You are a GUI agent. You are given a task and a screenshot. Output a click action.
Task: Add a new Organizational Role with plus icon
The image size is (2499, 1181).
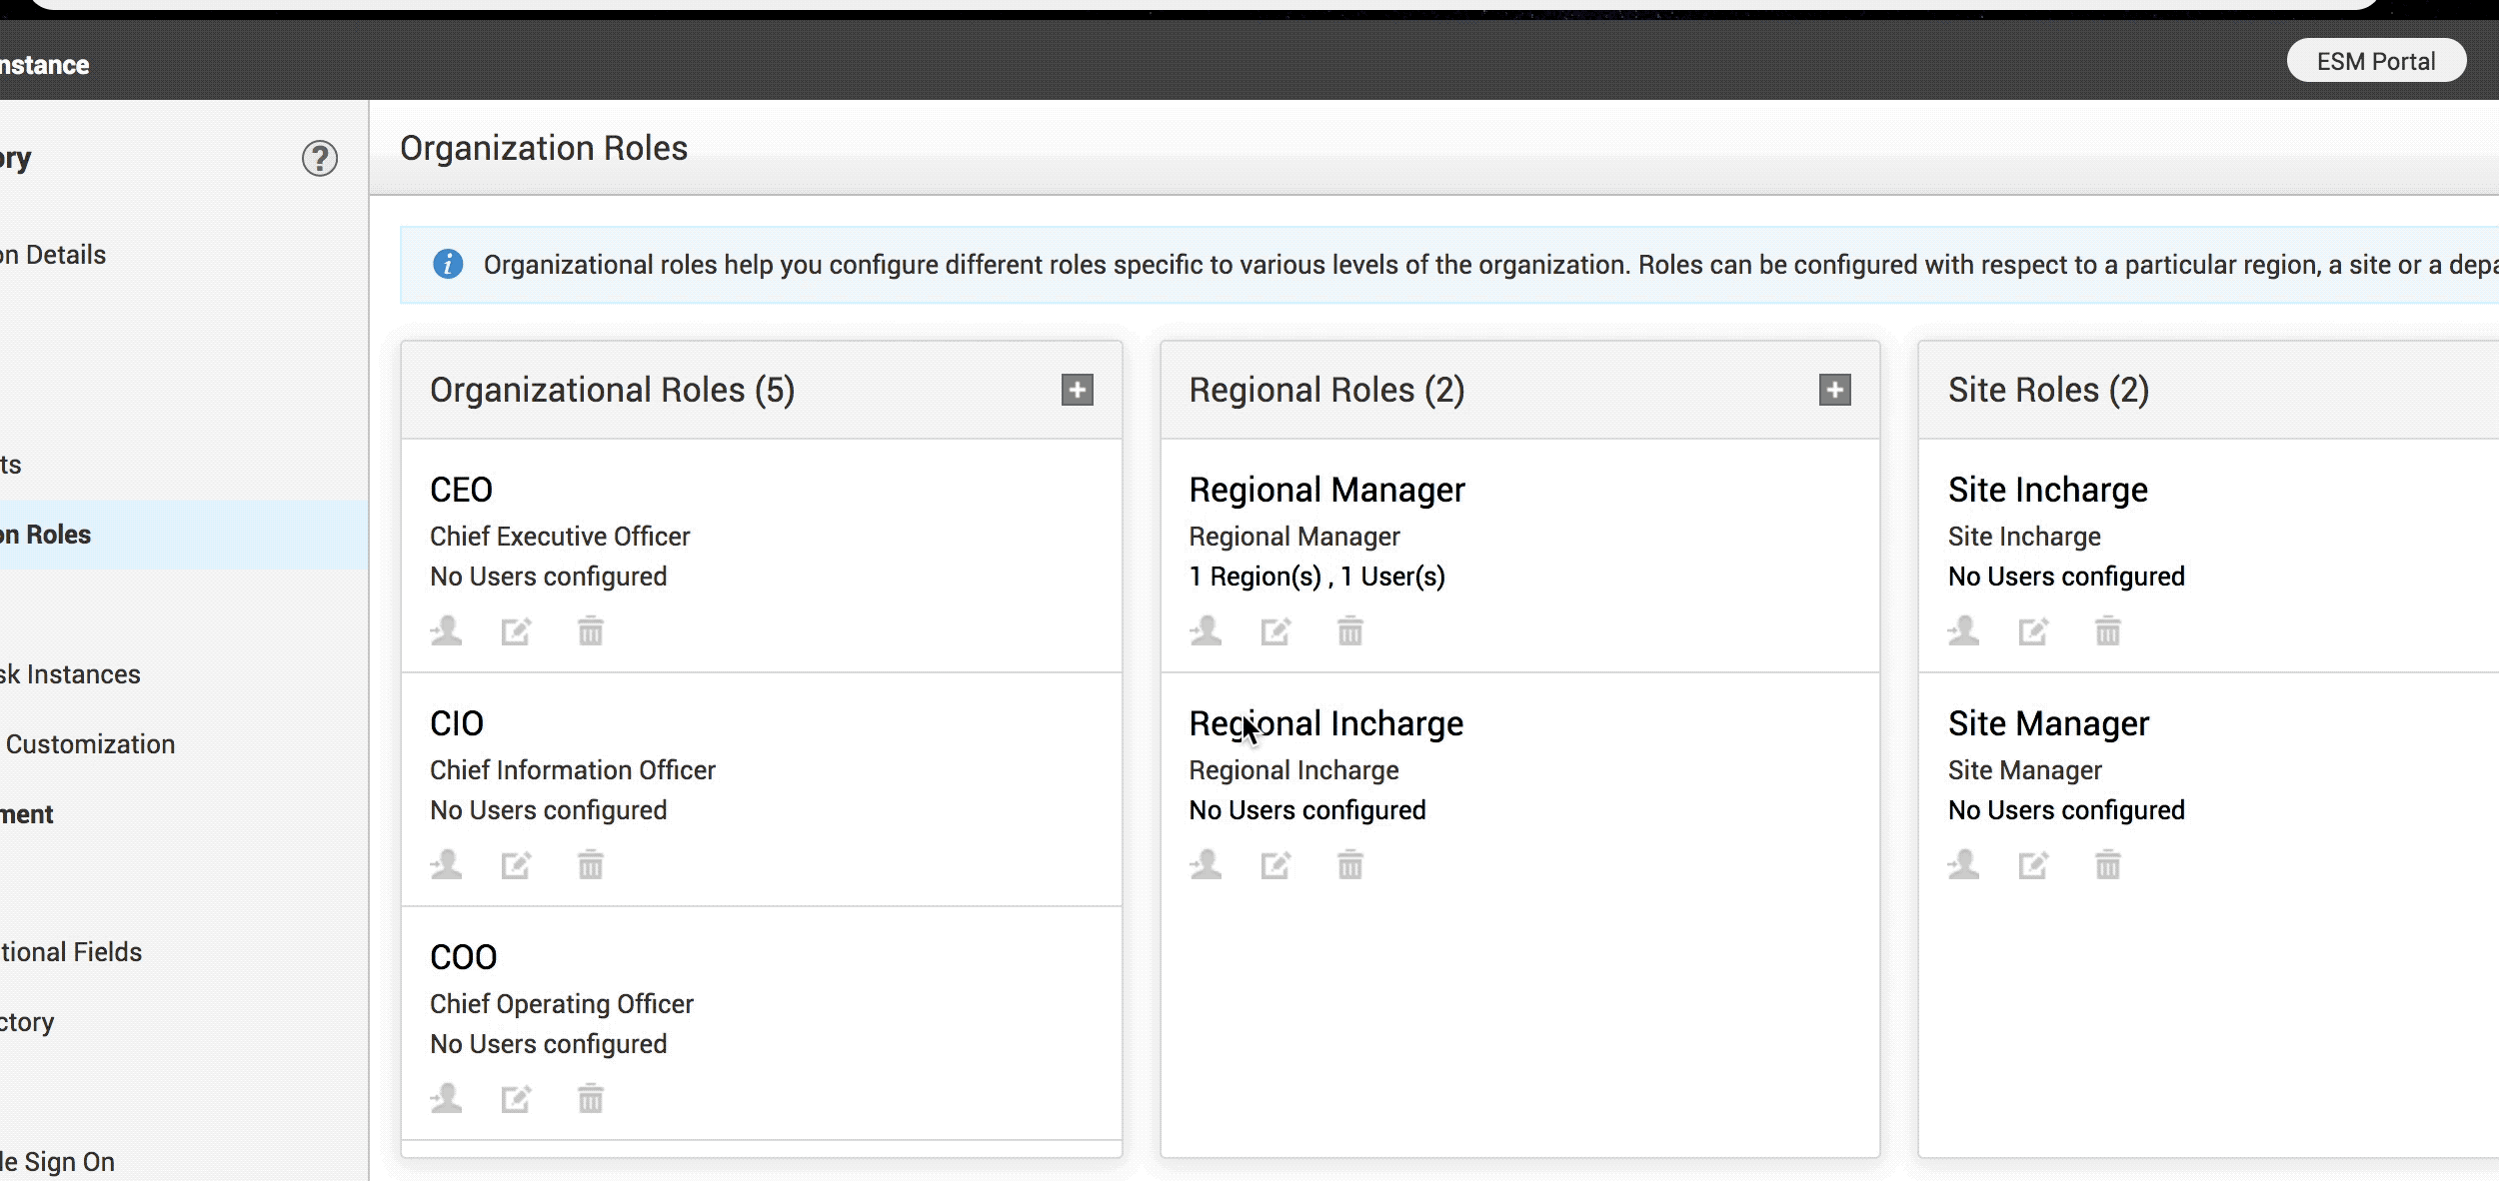coord(1077,390)
